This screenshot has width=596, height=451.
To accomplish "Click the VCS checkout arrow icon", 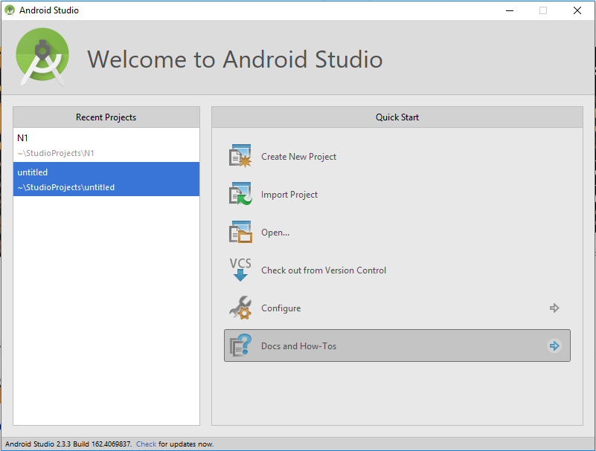I will tap(240, 270).
